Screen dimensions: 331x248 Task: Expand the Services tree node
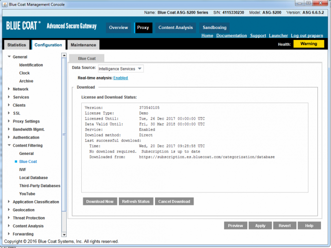click(9, 97)
